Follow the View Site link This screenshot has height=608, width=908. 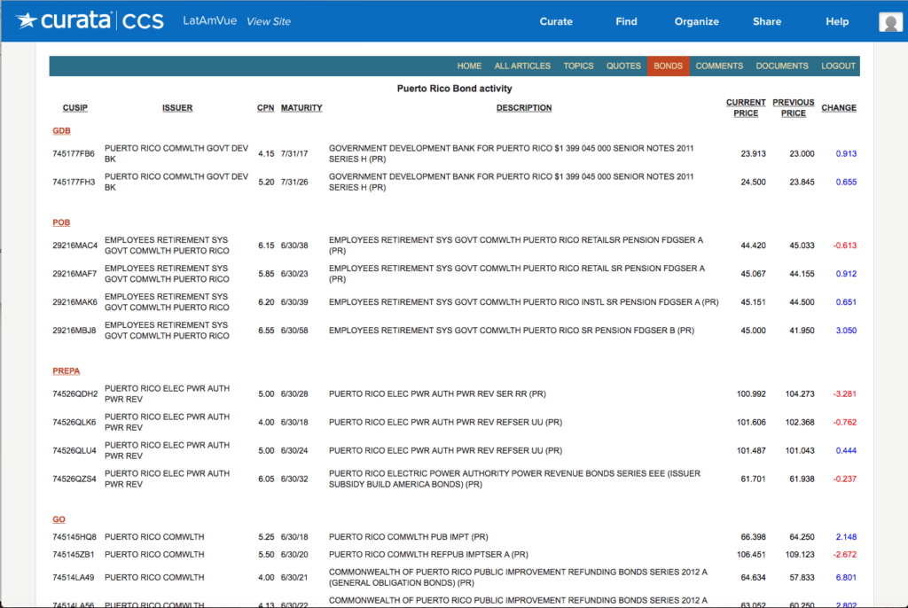click(x=268, y=21)
